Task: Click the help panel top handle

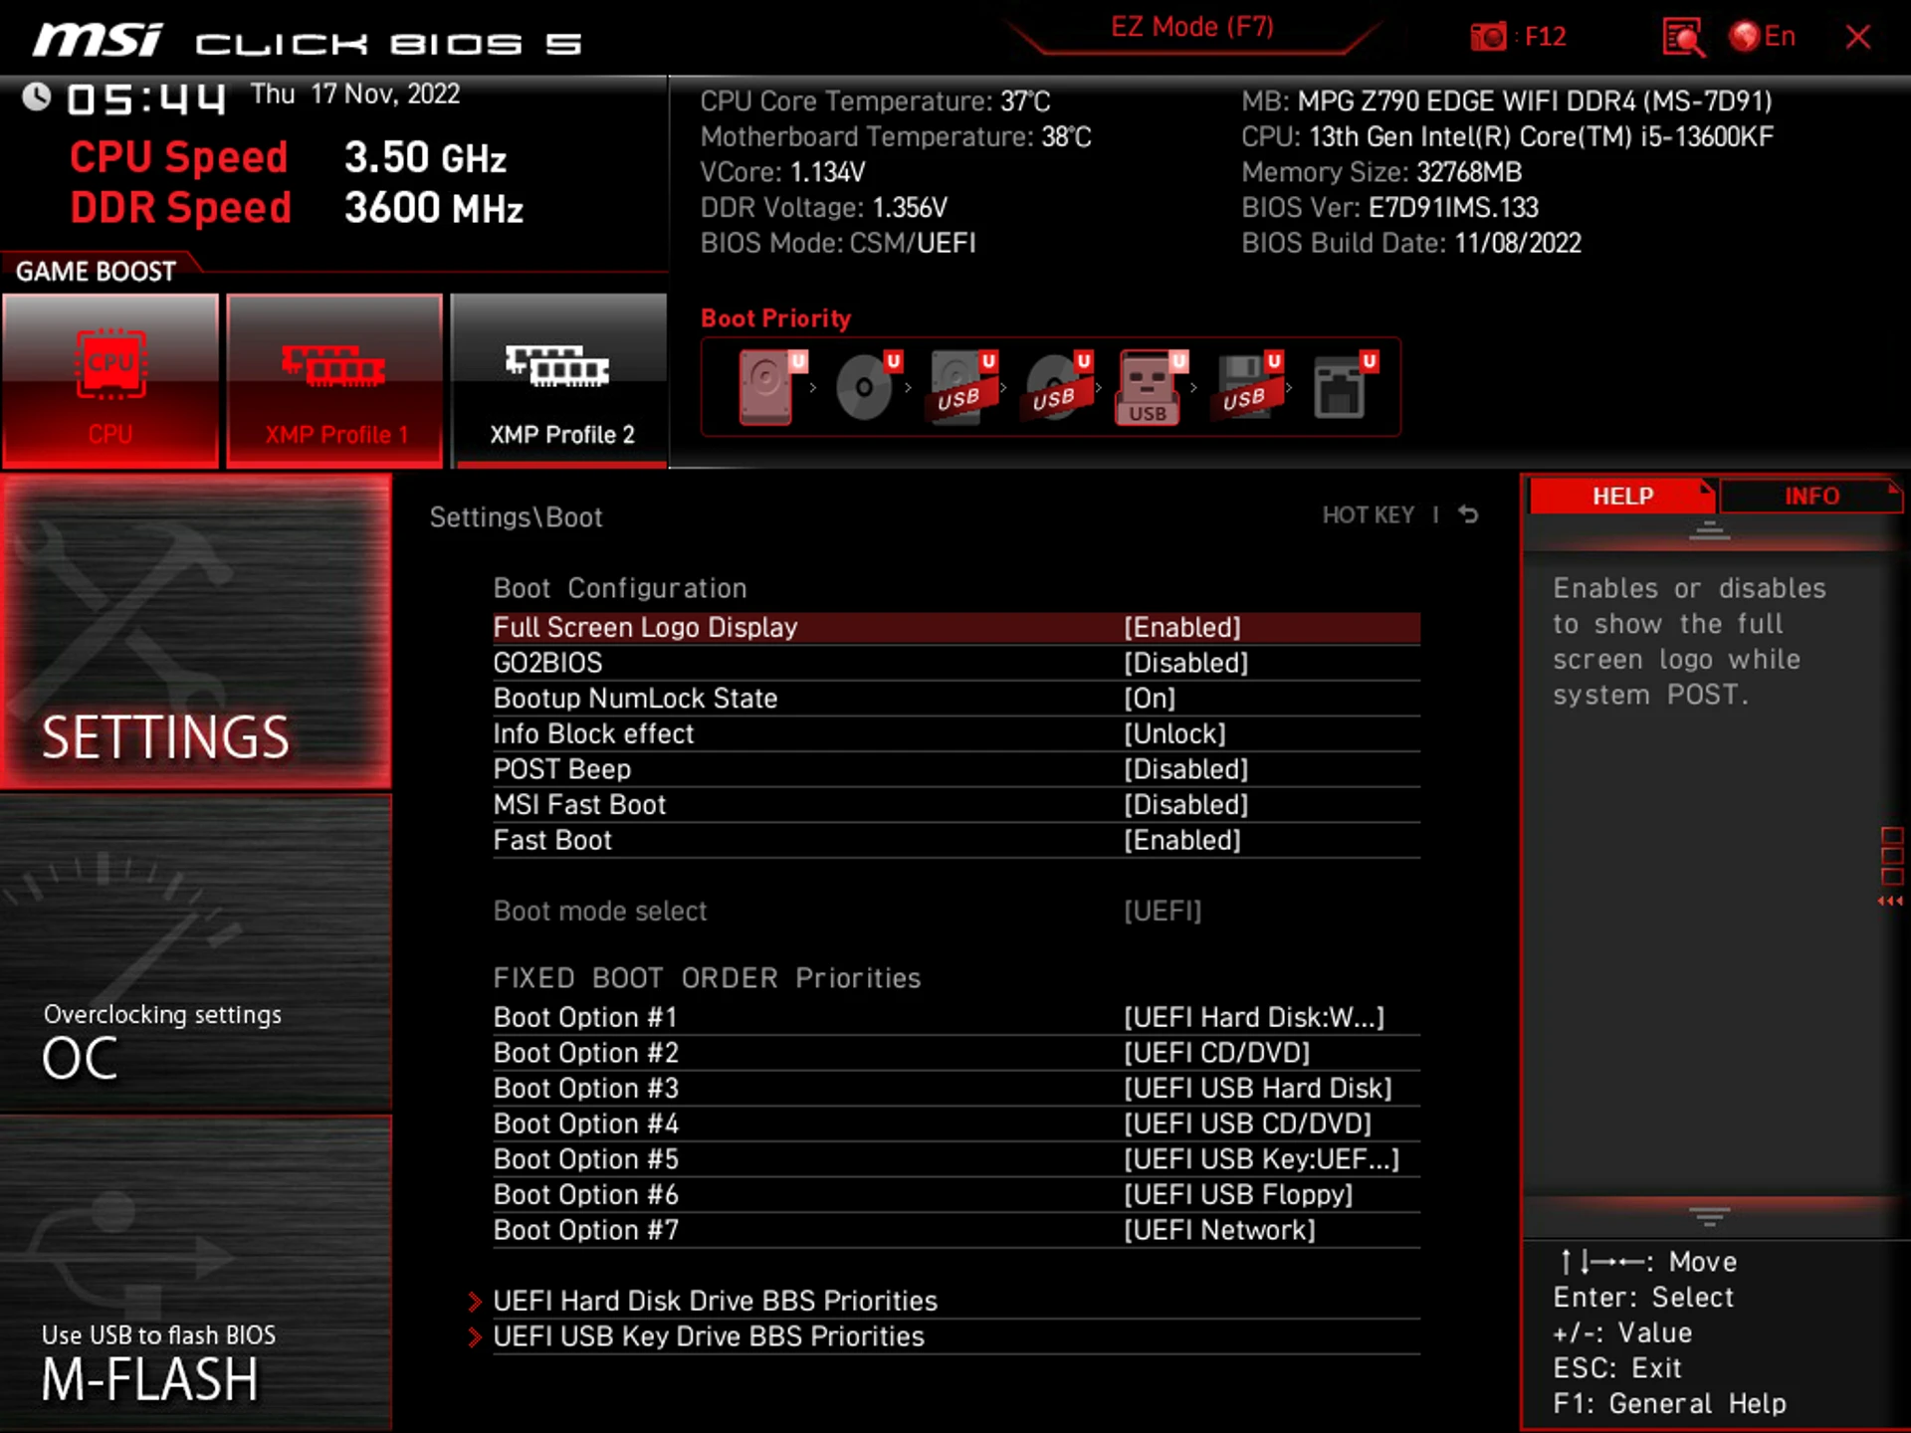Action: pos(1709,531)
